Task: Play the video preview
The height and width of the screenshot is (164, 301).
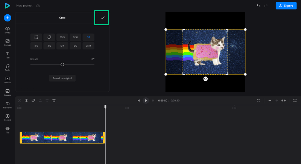Action: (x=146, y=100)
